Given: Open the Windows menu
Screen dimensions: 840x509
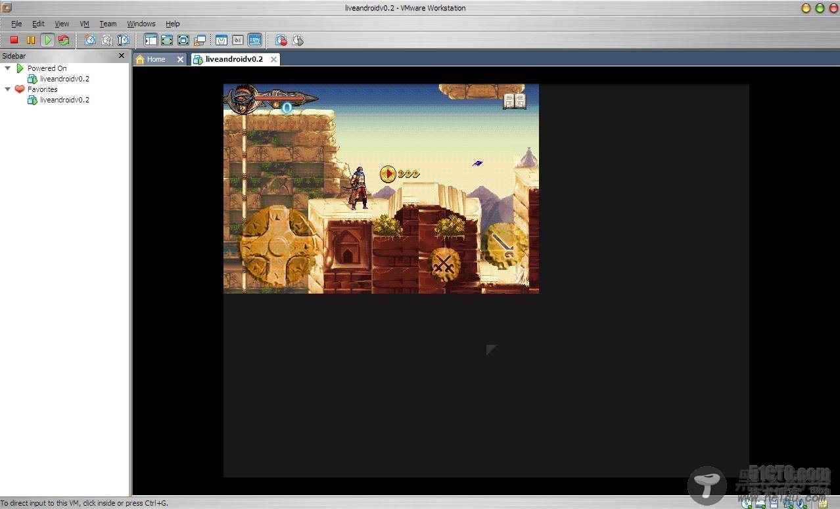Looking at the screenshot, I should coord(141,24).
